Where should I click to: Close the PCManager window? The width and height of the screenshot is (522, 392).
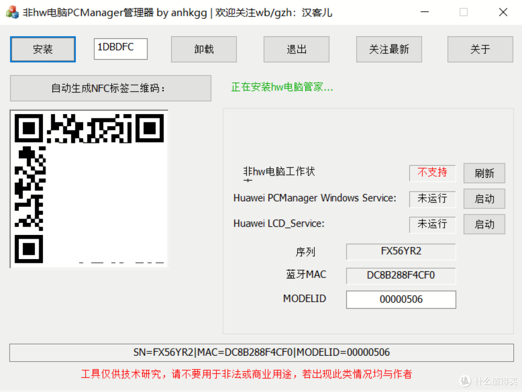503,12
